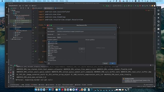164x92 pixels.
Task: Take an emulator screenshot with camera icon
Action: click(158, 29)
